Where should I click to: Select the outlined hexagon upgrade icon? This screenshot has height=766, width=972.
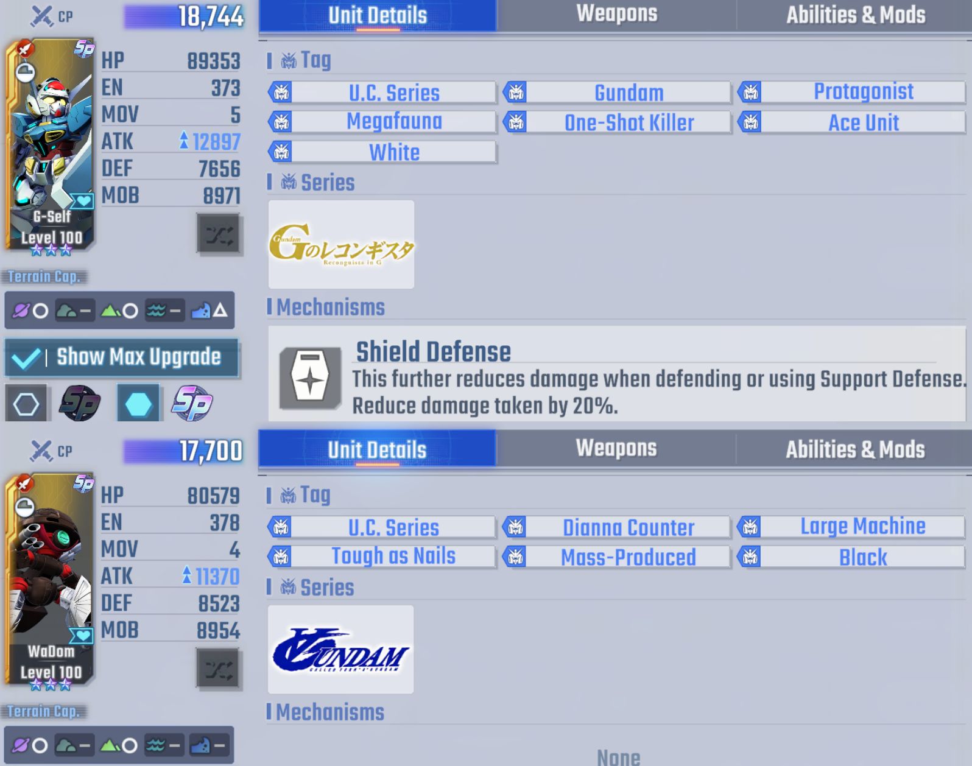pos(26,403)
